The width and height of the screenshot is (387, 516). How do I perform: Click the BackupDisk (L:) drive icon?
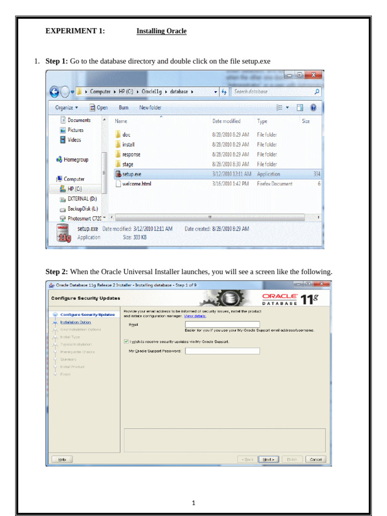coord(62,209)
